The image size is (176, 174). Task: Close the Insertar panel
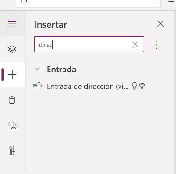161,24
